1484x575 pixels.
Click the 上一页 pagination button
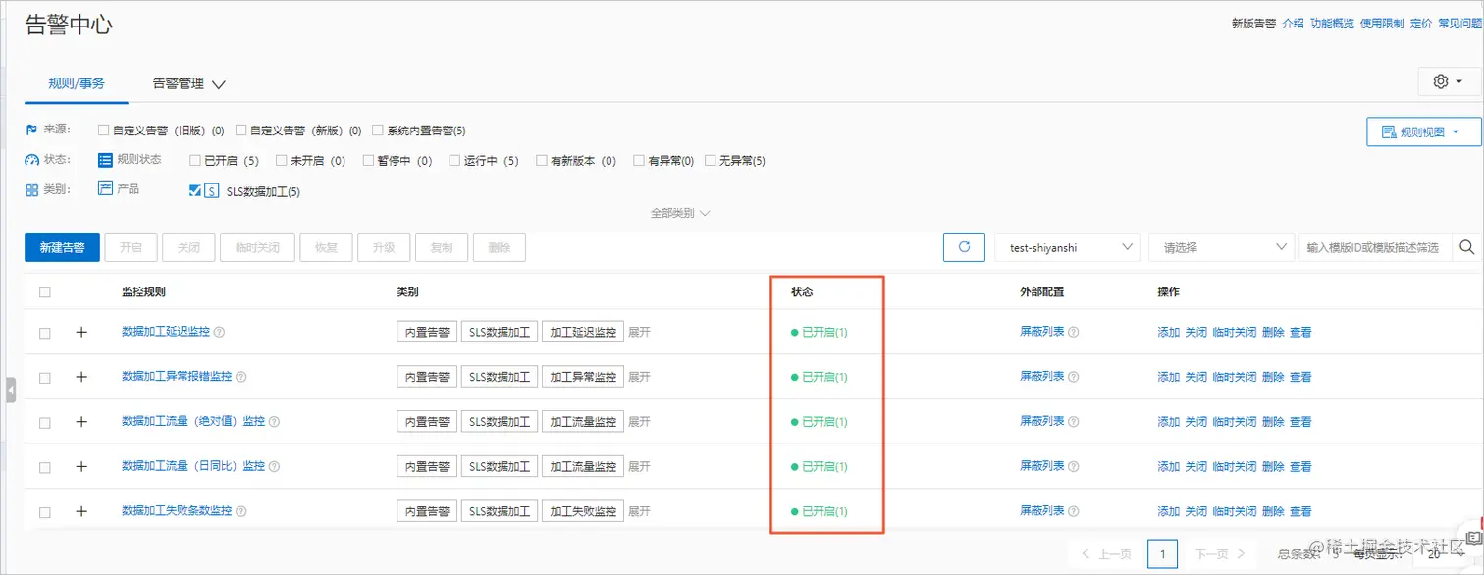(x=1108, y=554)
